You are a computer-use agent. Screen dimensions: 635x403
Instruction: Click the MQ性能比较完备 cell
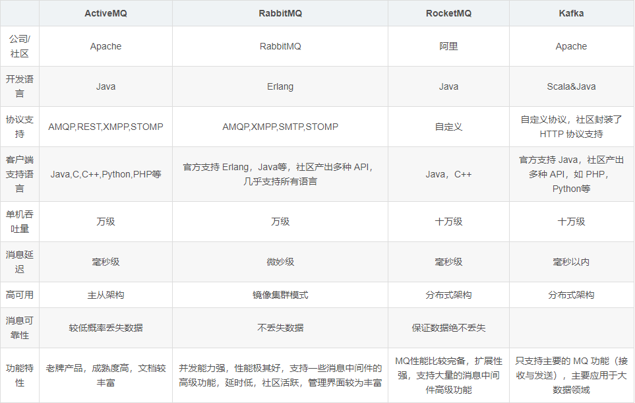point(448,375)
